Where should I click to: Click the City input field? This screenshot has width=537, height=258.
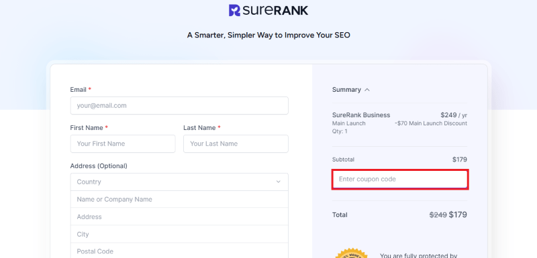click(x=179, y=234)
